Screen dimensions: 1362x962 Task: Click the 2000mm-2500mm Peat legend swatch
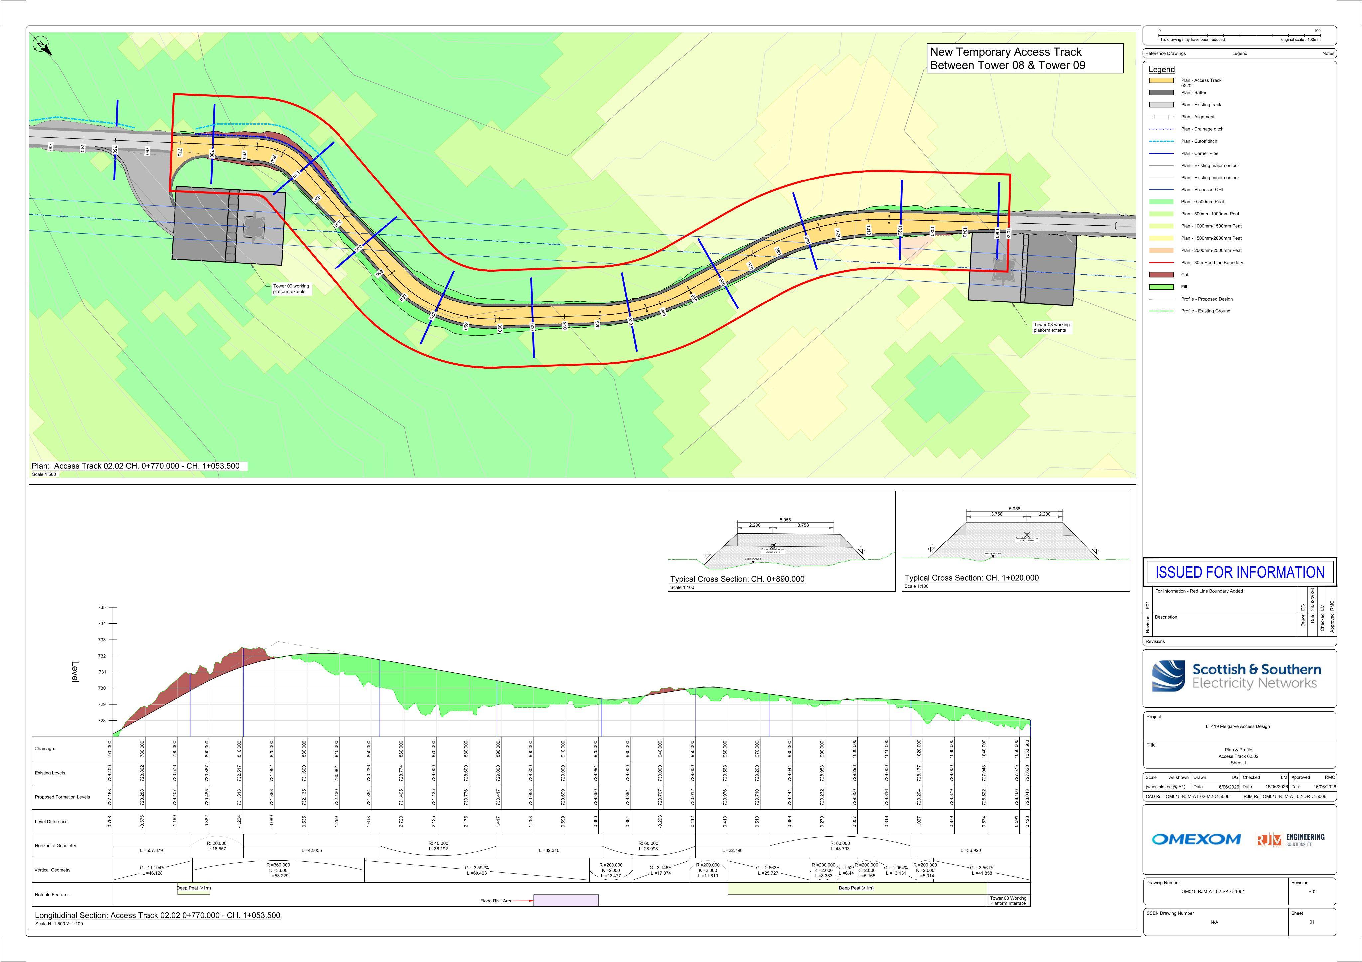(x=1161, y=250)
